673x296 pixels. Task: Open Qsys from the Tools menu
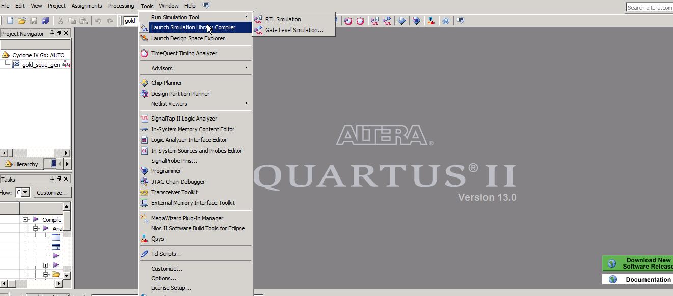point(196,239)
